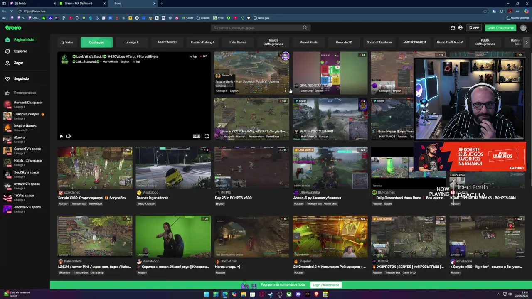Open the three-dot menu on the SenserTV card
Viewport: 532px width, 299px height.
tap(285, 90)
